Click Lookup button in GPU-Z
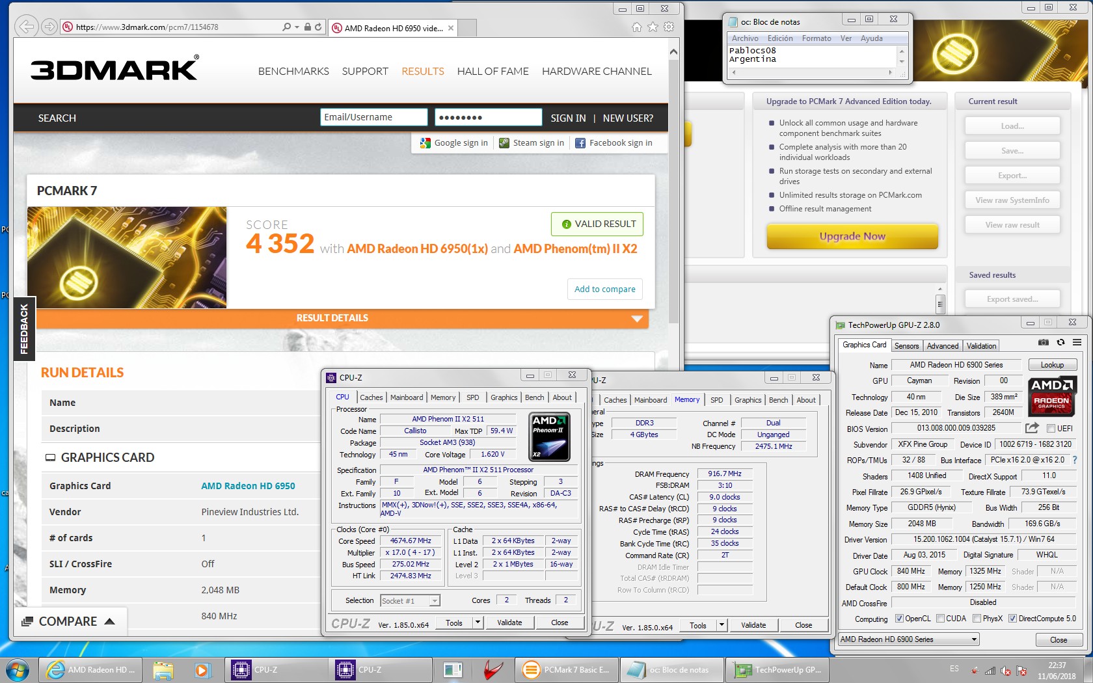Viewport: 1093px width, 683px height. 1052,365
